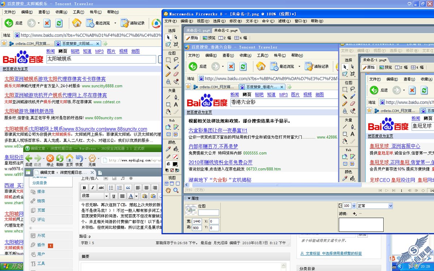Select Subselection tool in main Fireworks Tools panel
434x271 pixels.
(x=176, y=37)
